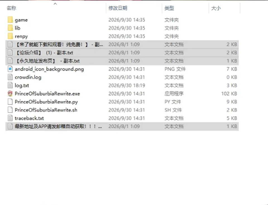Select the file name 最新地址及APP请发邮箱自动获取

point(58,126)
